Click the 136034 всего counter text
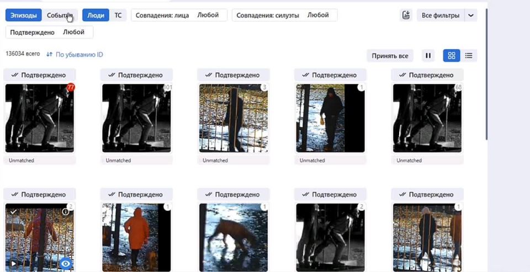 click(23, 54)
